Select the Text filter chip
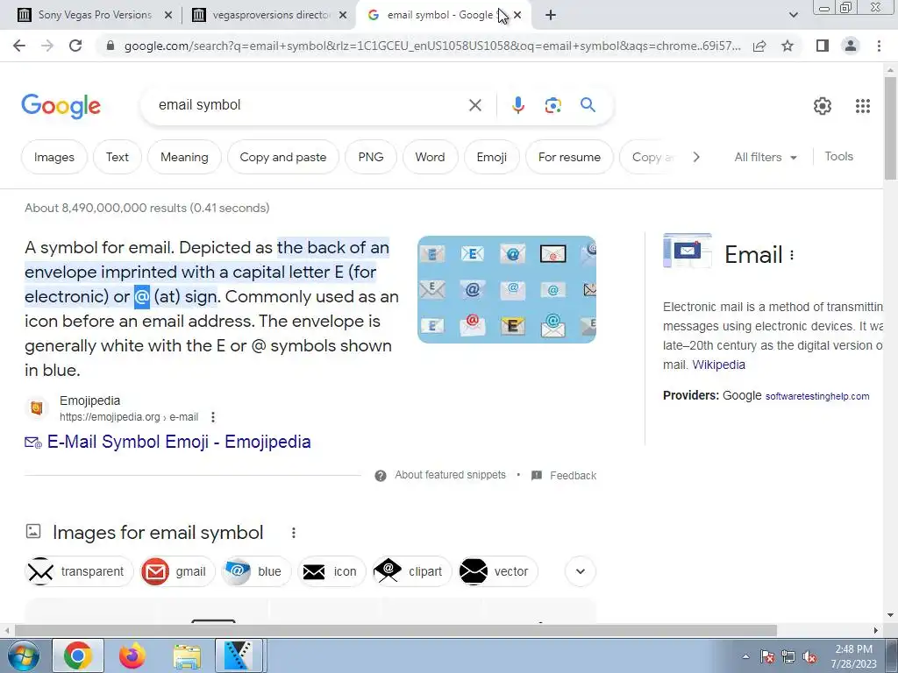Viewport: 898px width, 673px height. click(x=118, y=158)
